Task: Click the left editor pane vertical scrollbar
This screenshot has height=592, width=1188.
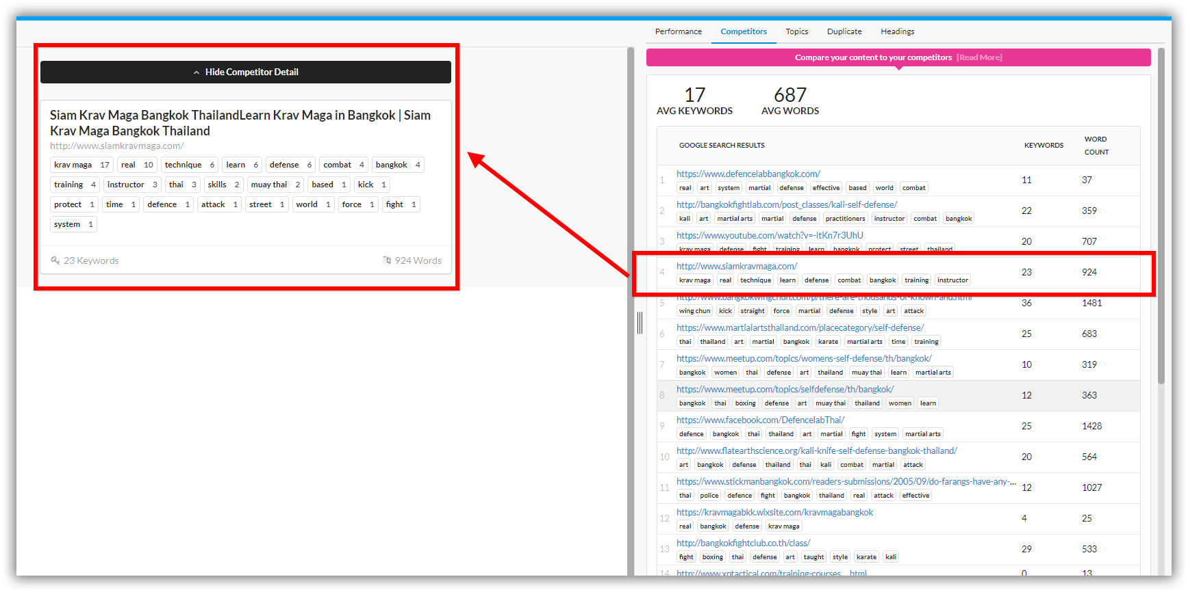Action: [x=631, y=311]
